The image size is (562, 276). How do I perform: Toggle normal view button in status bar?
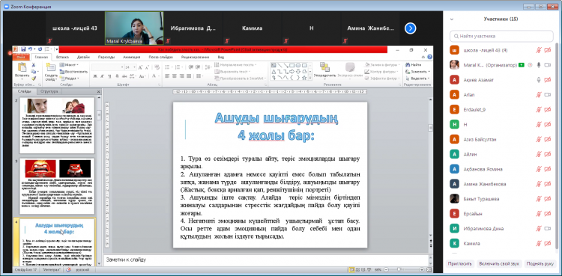[x=351, y=269]
